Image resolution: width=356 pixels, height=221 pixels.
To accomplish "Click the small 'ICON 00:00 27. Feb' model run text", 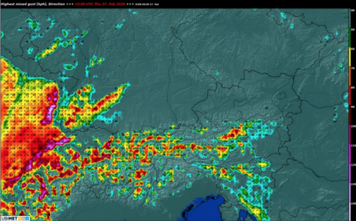I will pyautogui.click(x=147, y=4).
